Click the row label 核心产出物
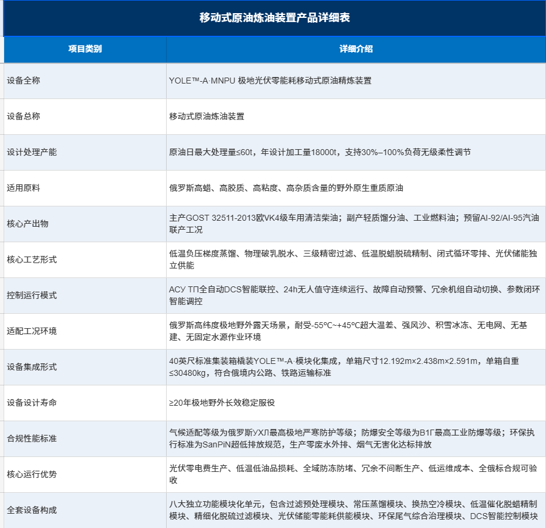 coord(27,224)
